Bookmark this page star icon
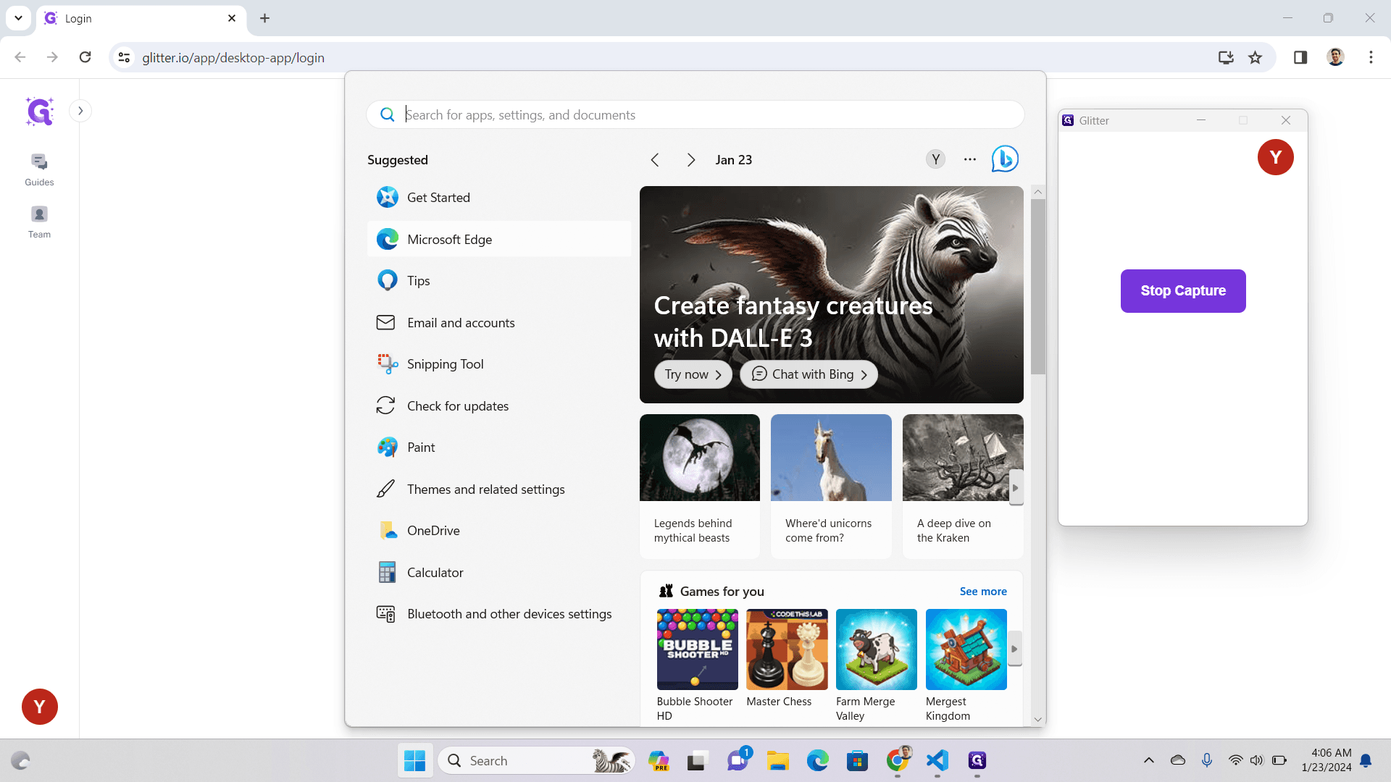 pyautogui.click(x=1256, y=57)
